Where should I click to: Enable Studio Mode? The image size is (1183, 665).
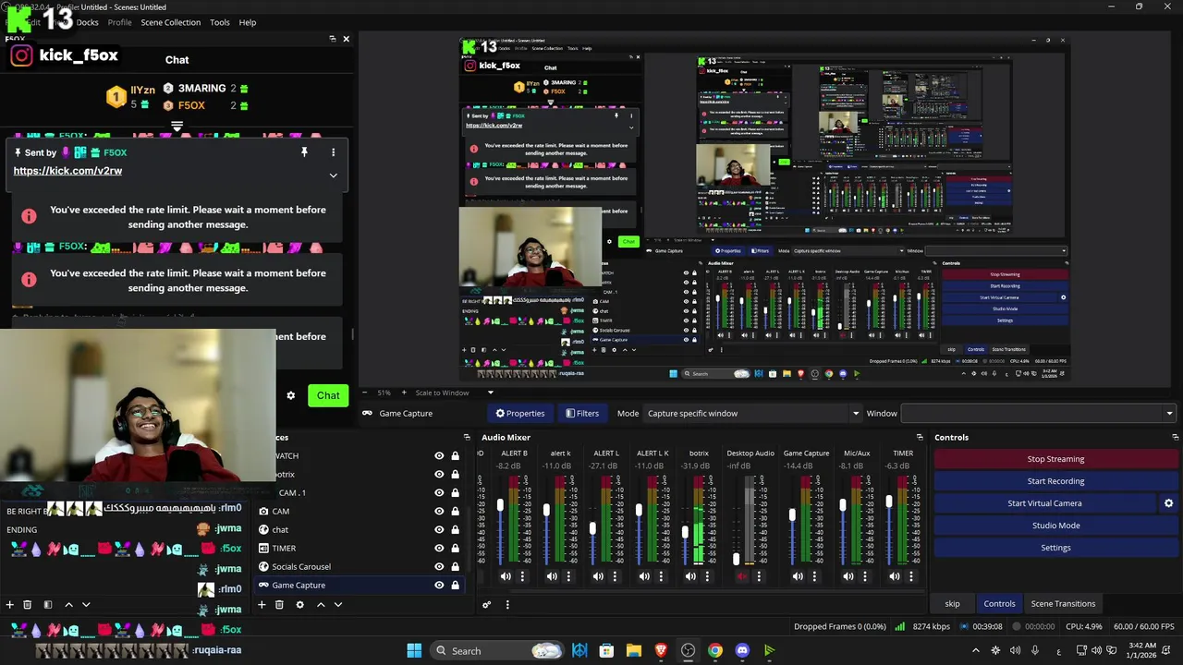1055,526
